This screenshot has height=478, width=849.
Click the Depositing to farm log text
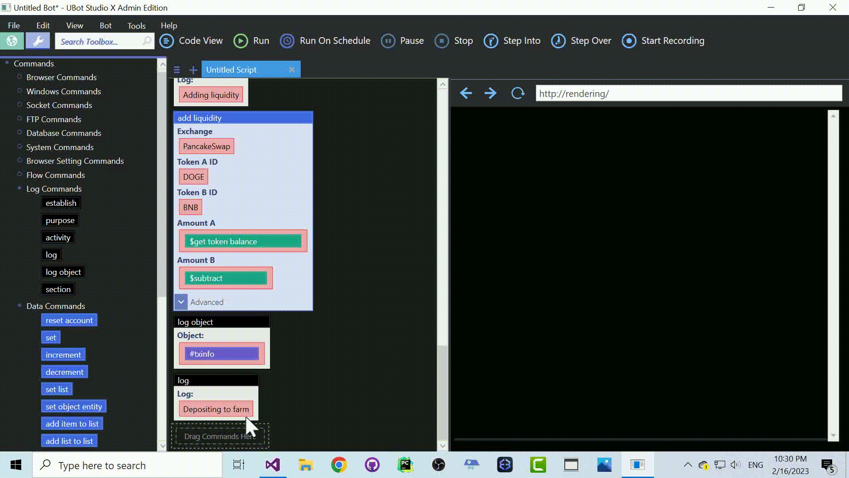click(x=216, y=409)
